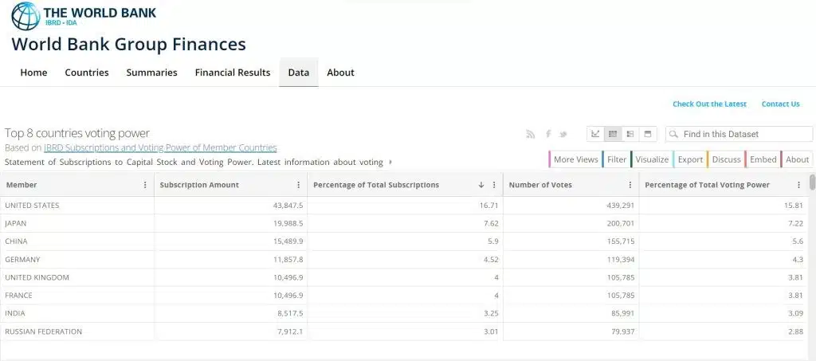816x361 pixels.
Task: Open Number of Votes column menu
Action: point(630,185)
